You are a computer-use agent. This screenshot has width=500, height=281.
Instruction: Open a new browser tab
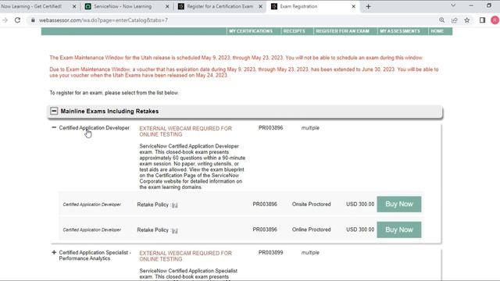368,6
